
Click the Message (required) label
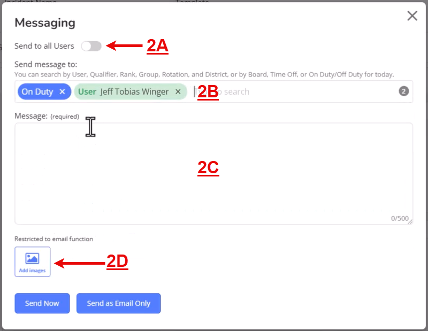tap(47, 116)
